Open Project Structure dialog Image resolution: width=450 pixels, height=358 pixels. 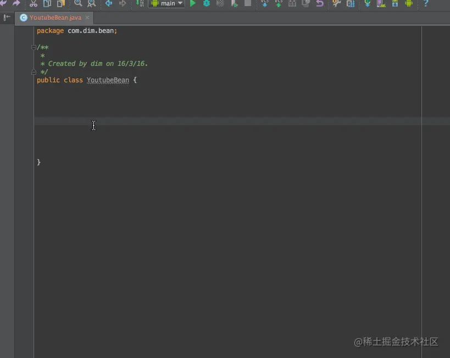(351, 4)
